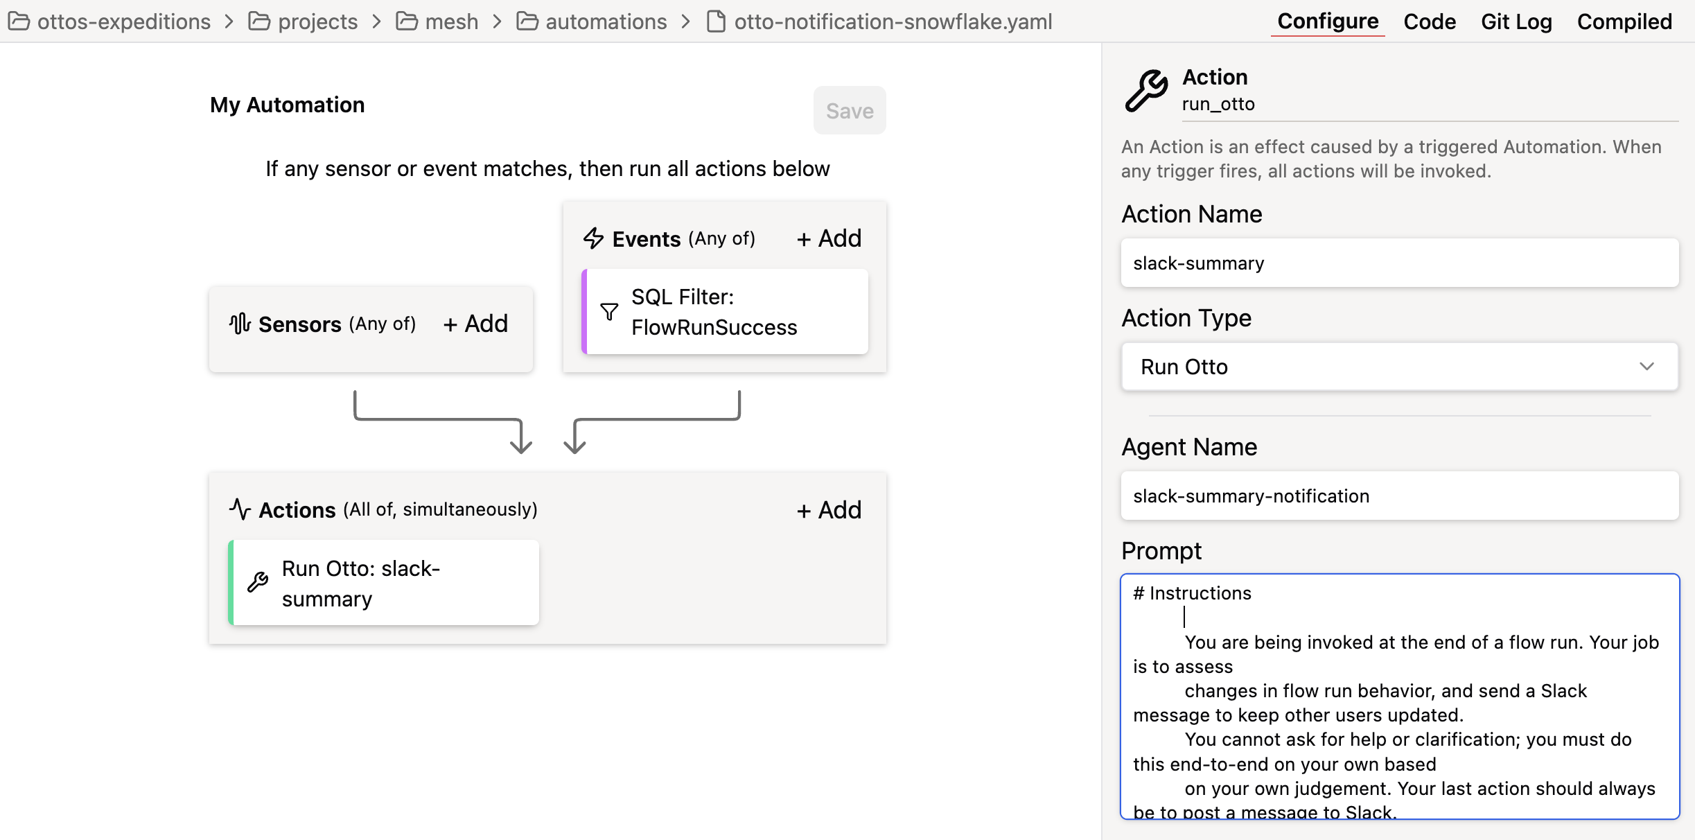Image resolution: width=1695 pixels, height=840 pixels.
Task: Open the Action Type dropdown
Action: (1398, 367)
